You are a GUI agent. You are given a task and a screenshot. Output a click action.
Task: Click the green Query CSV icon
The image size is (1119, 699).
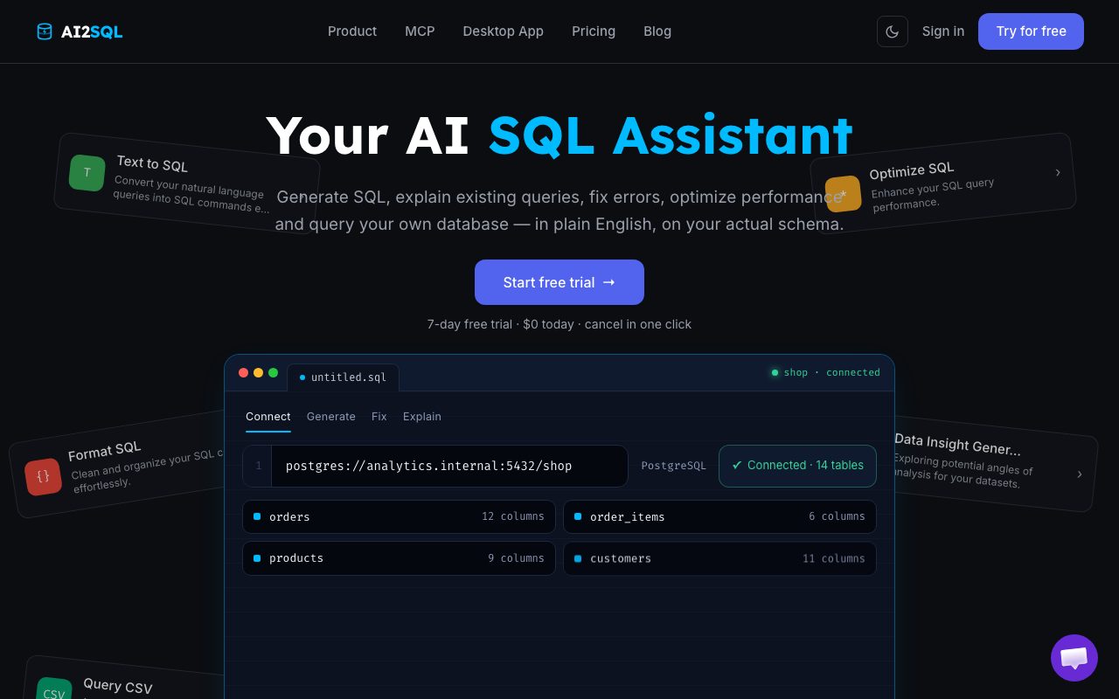tap(54, 692)
